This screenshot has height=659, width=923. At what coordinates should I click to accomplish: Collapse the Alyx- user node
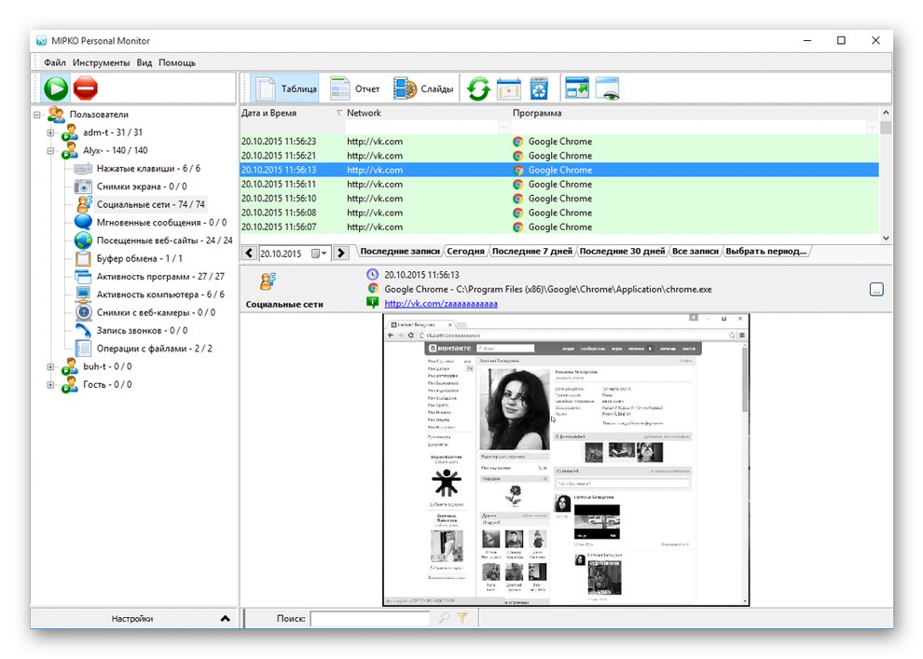(x=51, y=150)
